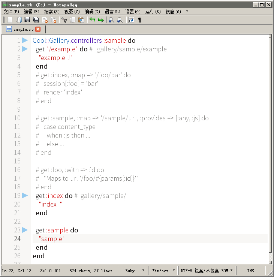Click line number 10 in the gutter
Image resolution: width=274 pixels, height=277 pixels.
[17, 118]
